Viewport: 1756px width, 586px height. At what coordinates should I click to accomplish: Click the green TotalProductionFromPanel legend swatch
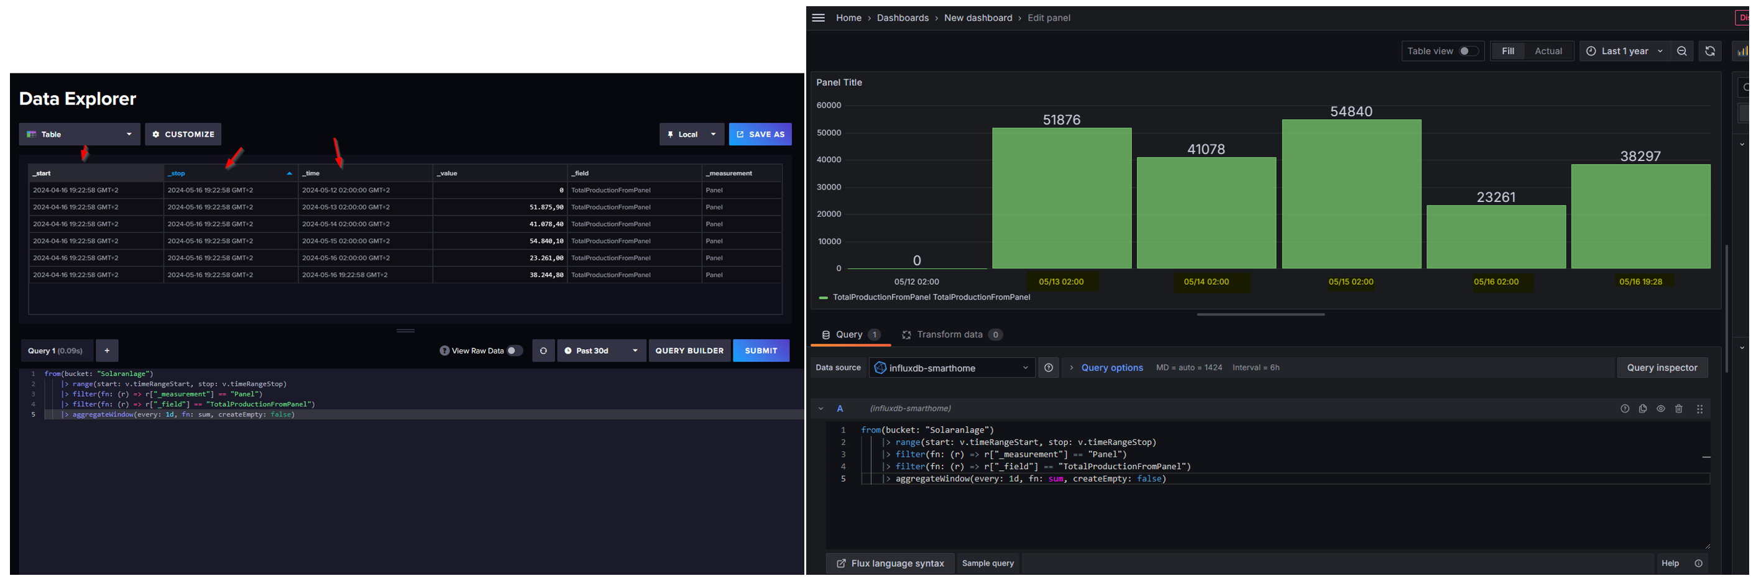pos(823,298)
